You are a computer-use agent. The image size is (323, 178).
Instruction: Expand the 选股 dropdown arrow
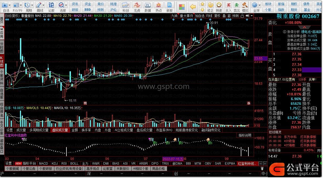(66, 5)
